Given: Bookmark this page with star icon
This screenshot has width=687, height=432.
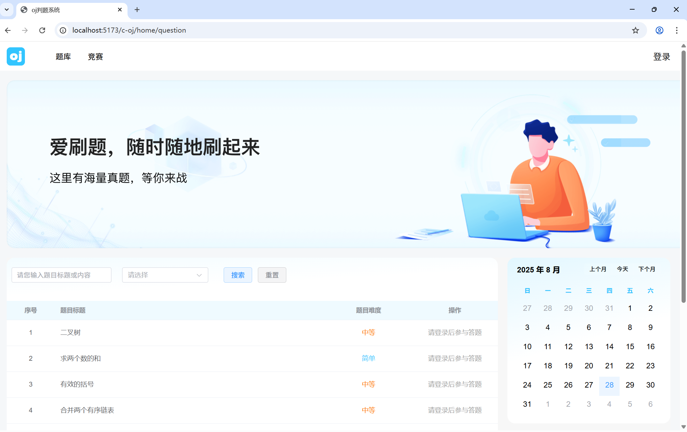Looking at the screenshot, I should pos(635,30).
